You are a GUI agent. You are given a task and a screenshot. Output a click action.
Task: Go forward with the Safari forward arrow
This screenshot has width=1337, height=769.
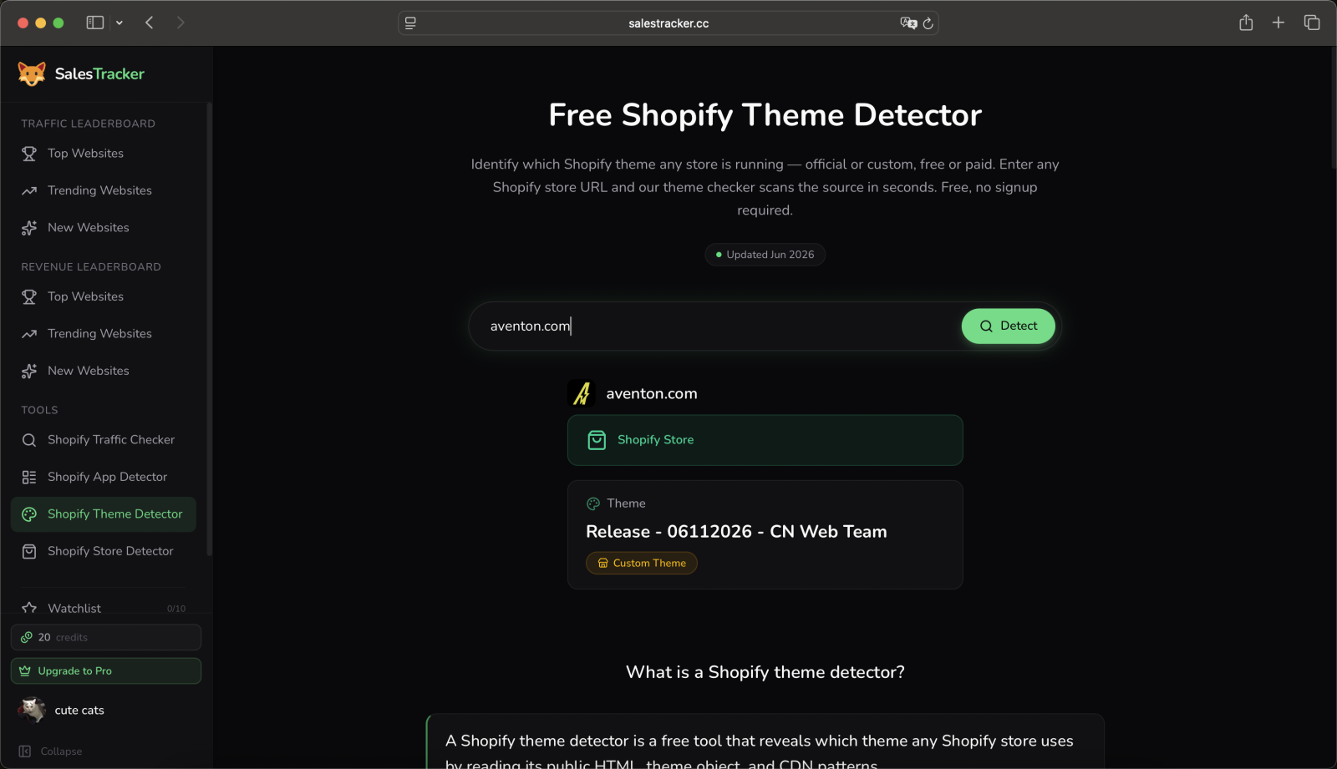point(180,23)
